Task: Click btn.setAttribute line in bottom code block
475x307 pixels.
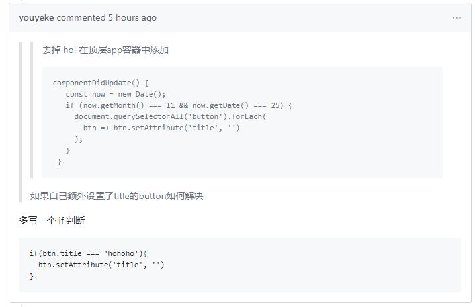Action: (x=101, y=265)
